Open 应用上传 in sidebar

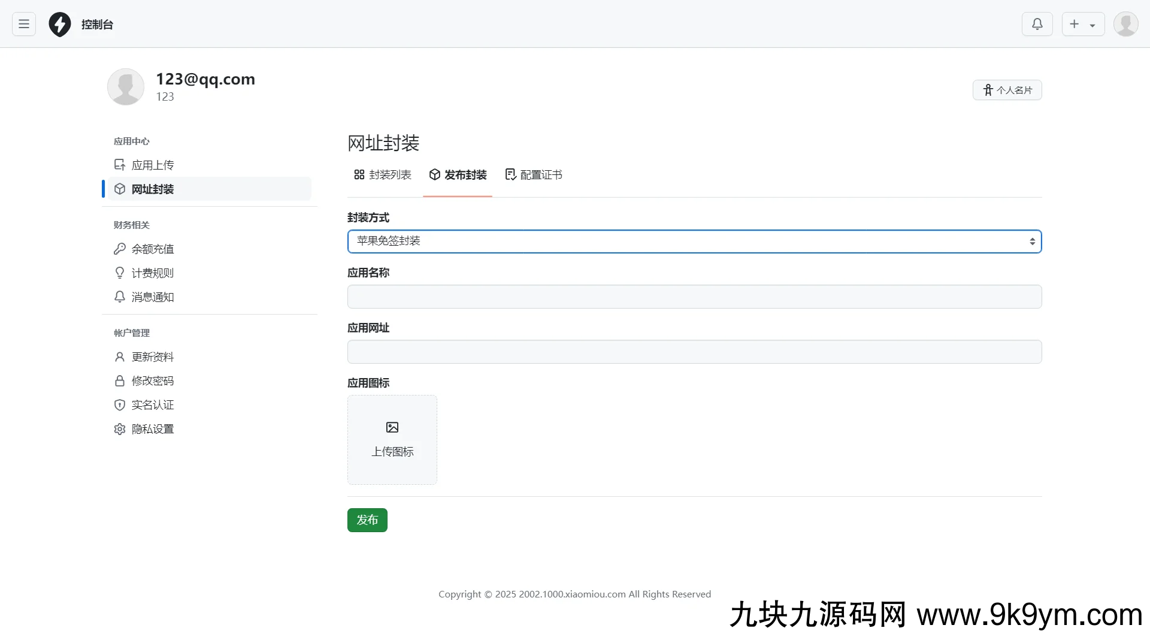click(153, 165)
